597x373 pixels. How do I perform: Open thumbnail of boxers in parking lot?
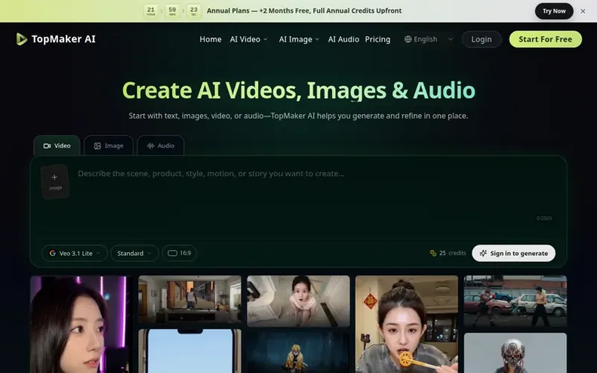[515, 301]
